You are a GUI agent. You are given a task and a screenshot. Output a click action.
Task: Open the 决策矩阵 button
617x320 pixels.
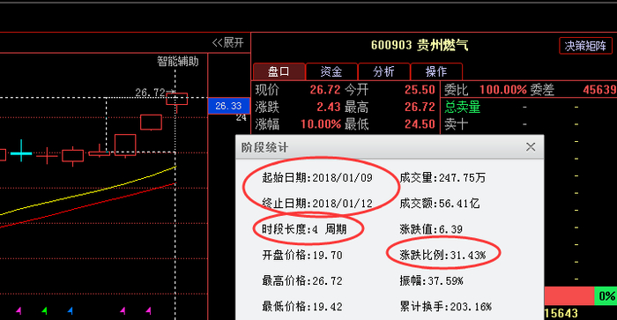[585, 46]
